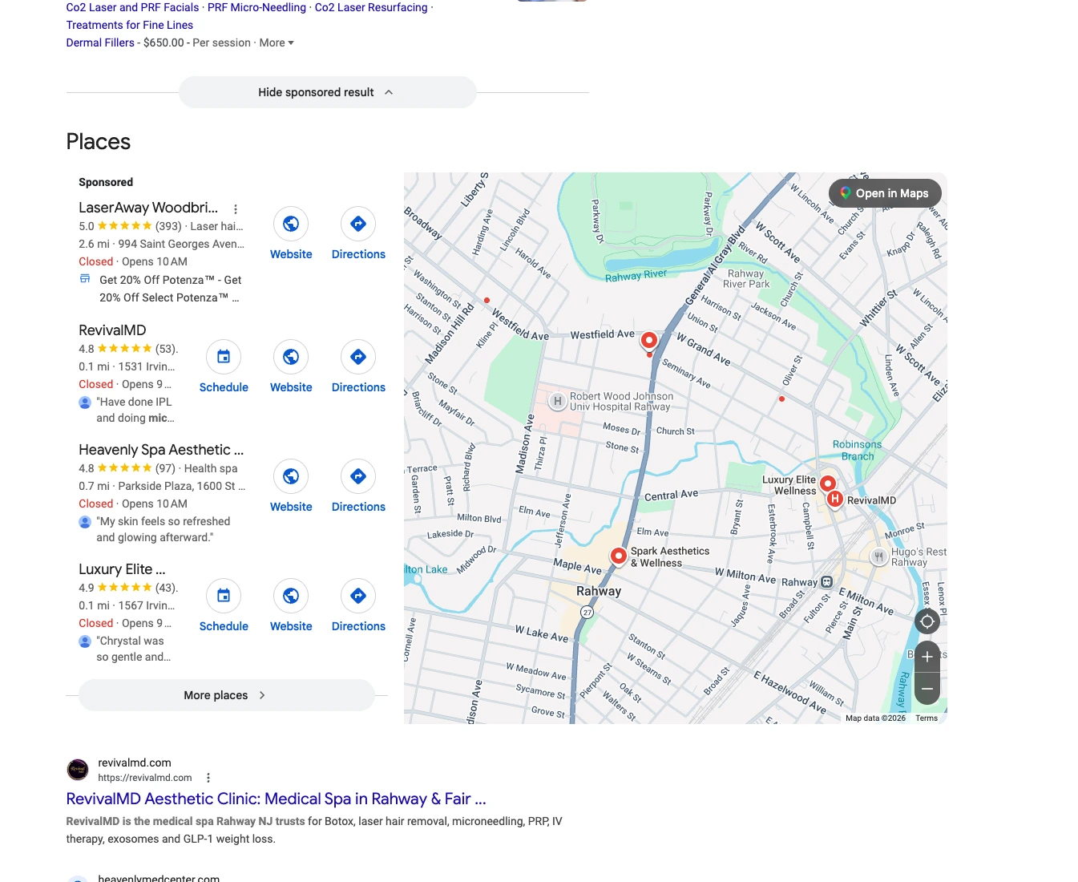Viewport: 1078px width, 882px height.
Task: Center map on my location
Action: pyautogui.click(x=927, y=621)
